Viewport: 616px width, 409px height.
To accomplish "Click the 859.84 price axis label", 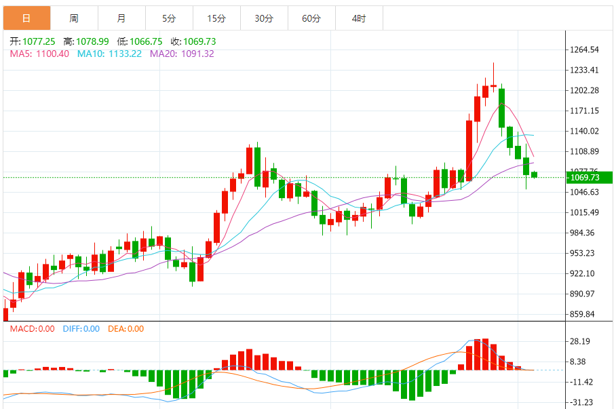I will coord(582,314).
